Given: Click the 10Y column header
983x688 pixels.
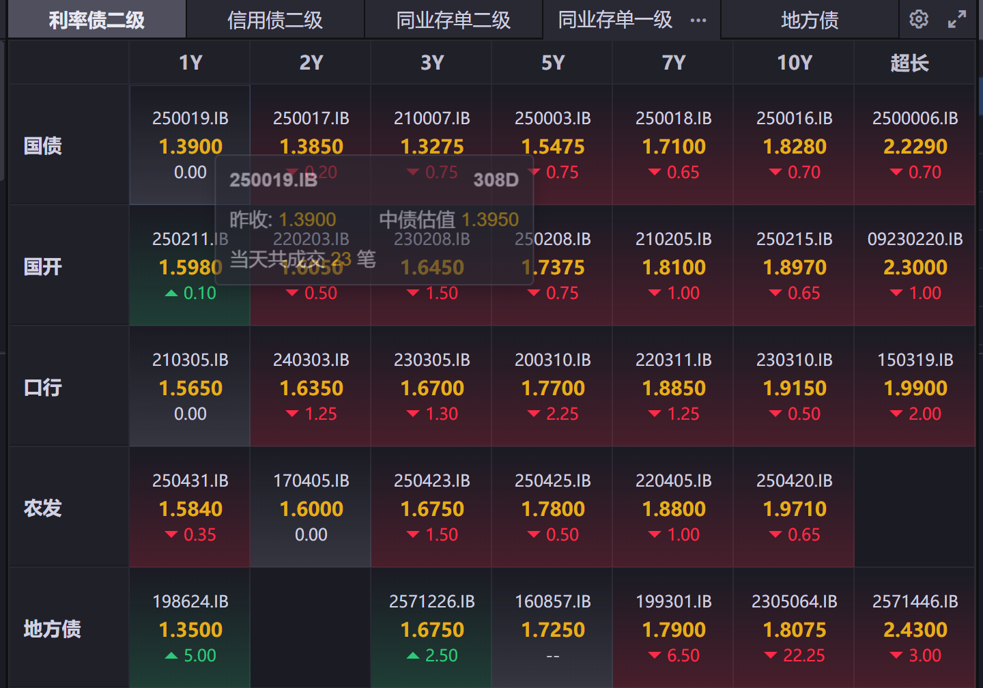Looking at the screenshot, I should click(794, 63).
